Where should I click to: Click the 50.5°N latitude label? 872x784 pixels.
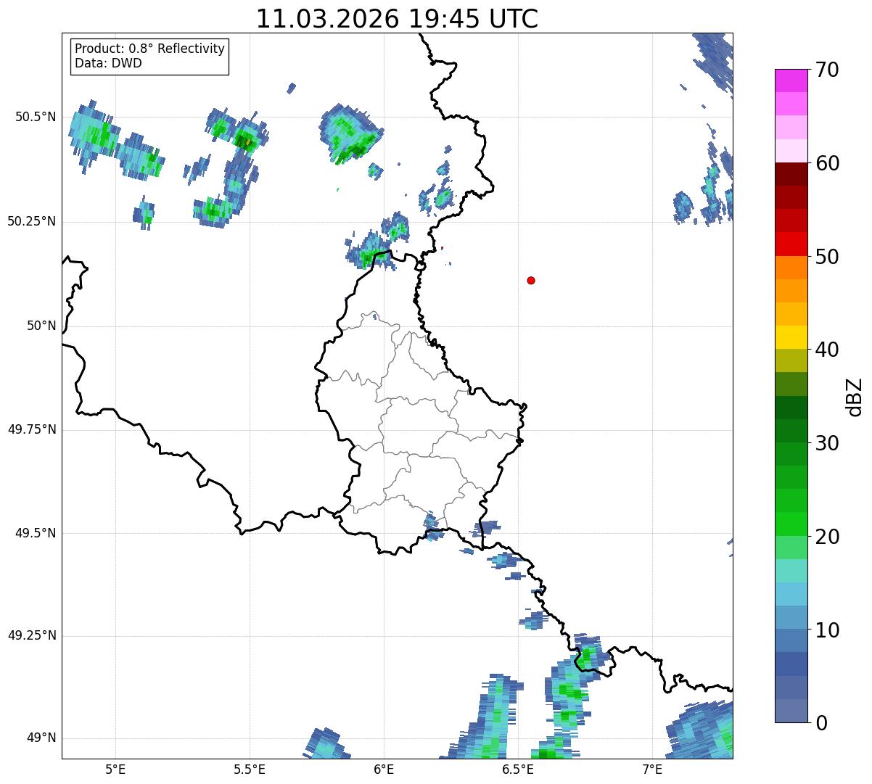(36, 117)
